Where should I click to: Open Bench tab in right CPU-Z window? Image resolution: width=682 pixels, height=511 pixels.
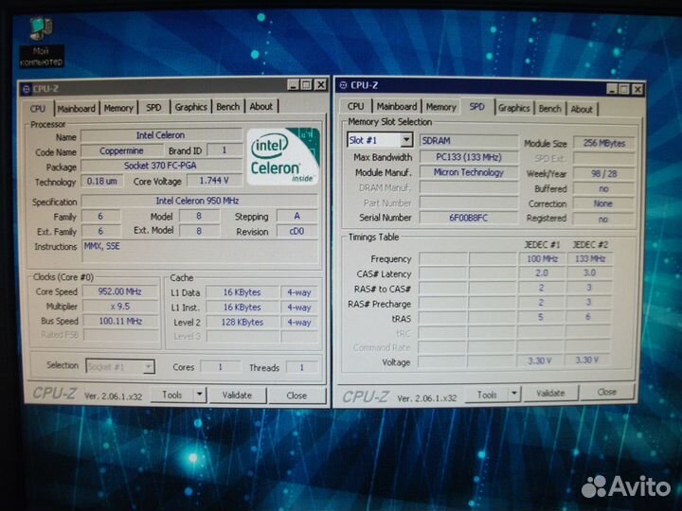[x=549, y=109]
